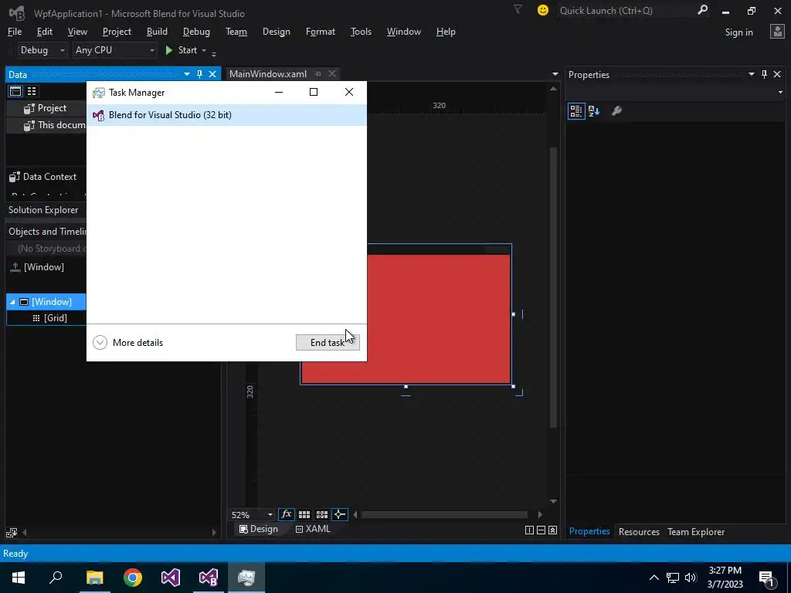Image resolution: width=791 pixels, height=593 pixels.
Task: Open the Team menu
Action: 236,32
